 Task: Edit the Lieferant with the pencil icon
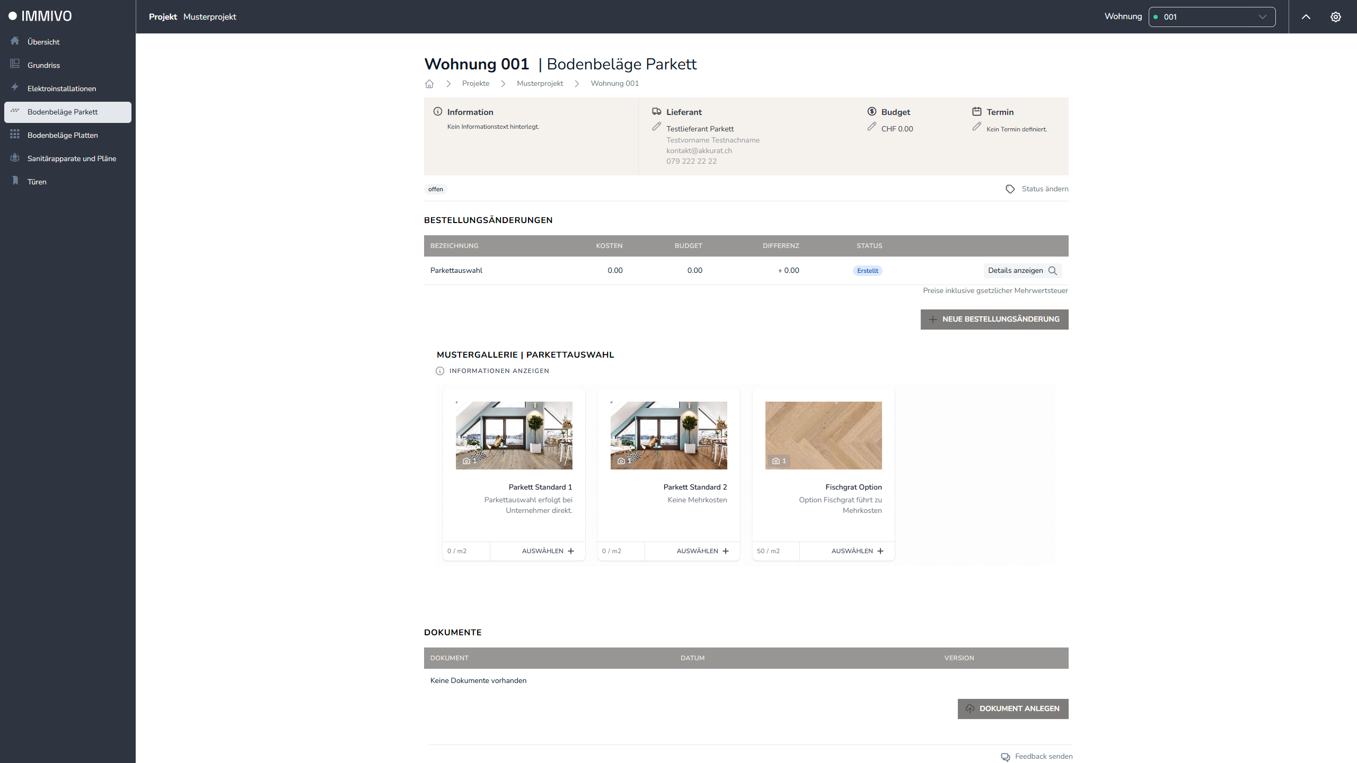pos(656,127)
